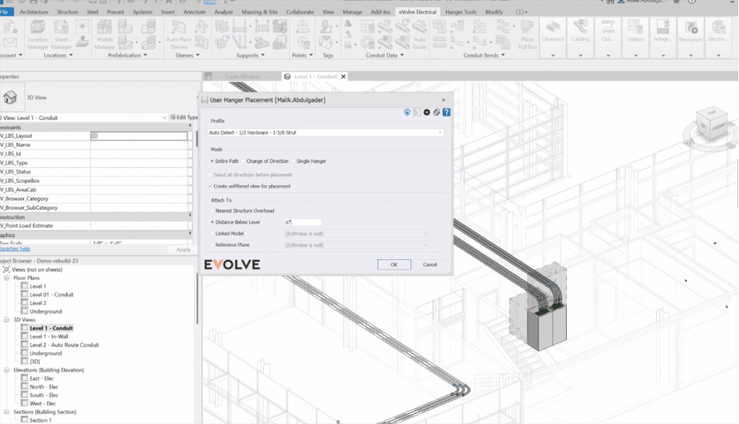Open the Reference Plane value dropdown
Viewport: 739px width, 424px height.
357,244
